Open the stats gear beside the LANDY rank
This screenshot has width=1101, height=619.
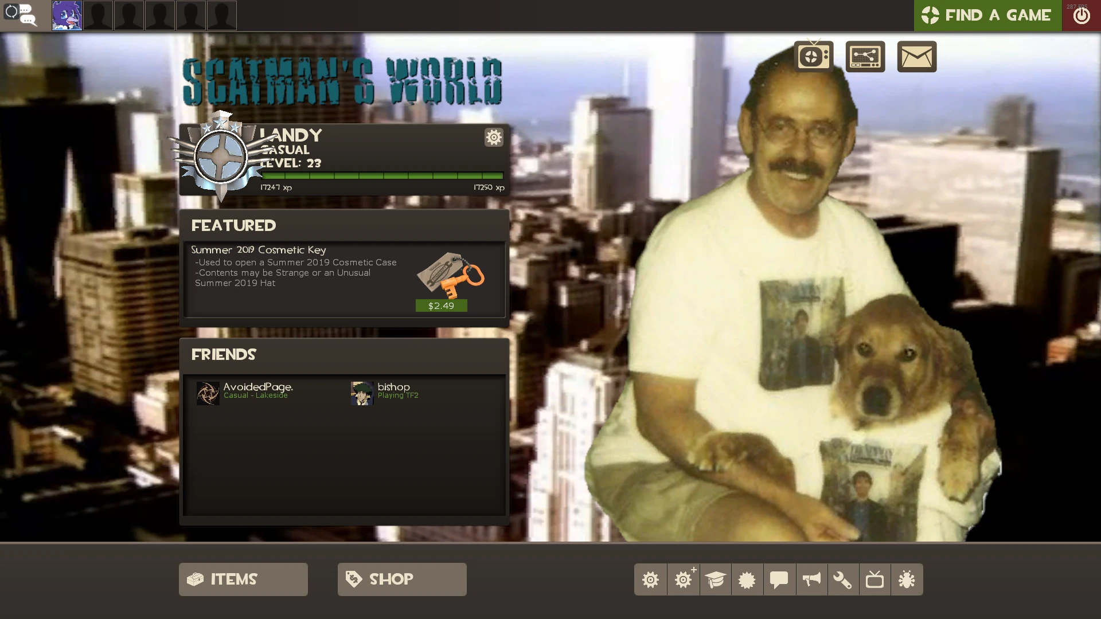pos(494,137)
